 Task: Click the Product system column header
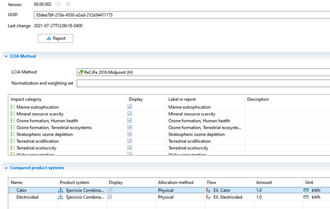click(75, 182)
